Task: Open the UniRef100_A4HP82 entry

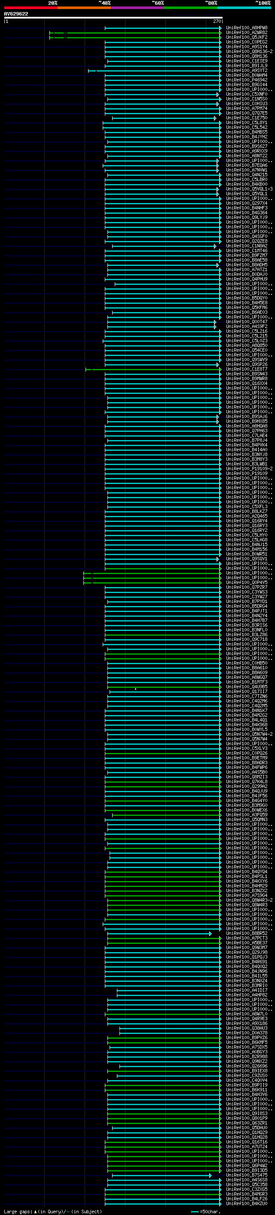Action: point(246,995)
